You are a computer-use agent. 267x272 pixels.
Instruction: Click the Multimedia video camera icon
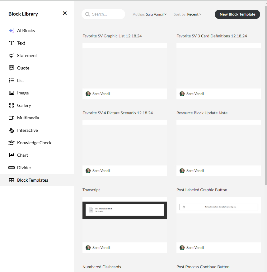tap(12, 118)
